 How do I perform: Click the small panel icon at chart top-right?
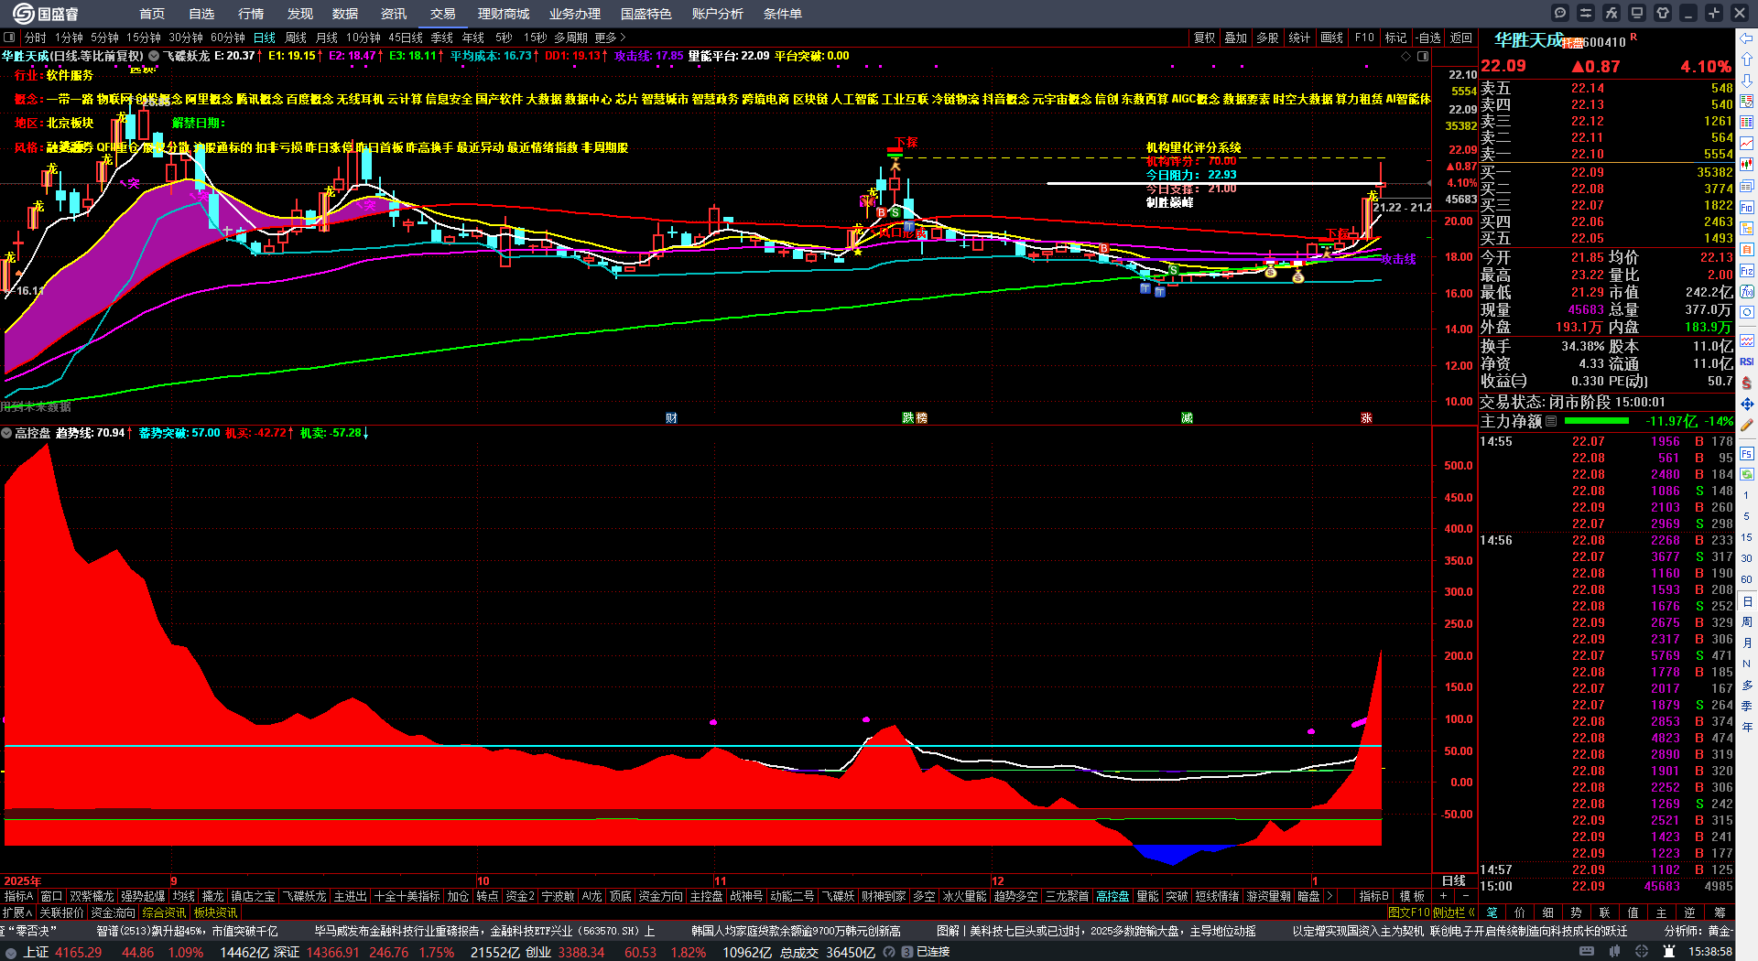pyautogui.click(x=1423, y=56)
